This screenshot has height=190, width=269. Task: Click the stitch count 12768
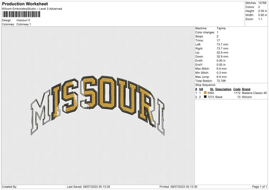[262, 3]
